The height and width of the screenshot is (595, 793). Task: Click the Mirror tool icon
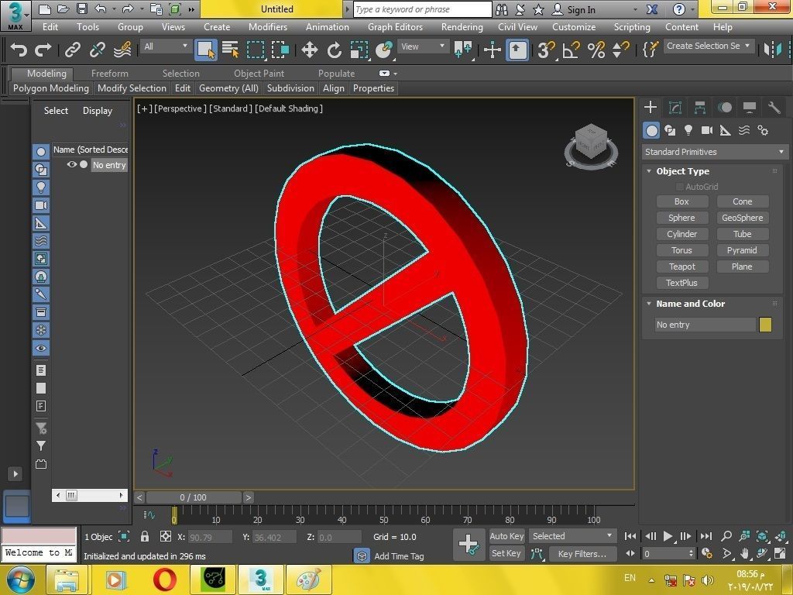pyautogui.click(x=773, y=50)
